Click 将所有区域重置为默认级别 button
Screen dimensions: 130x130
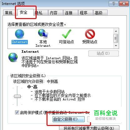pos(89,128)
